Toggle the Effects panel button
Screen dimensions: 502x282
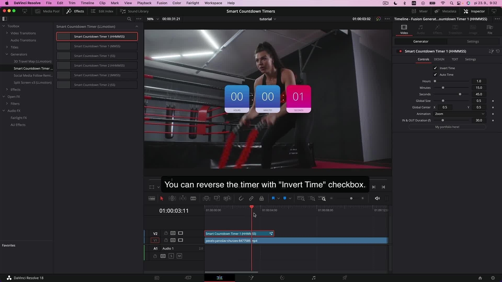75,11
